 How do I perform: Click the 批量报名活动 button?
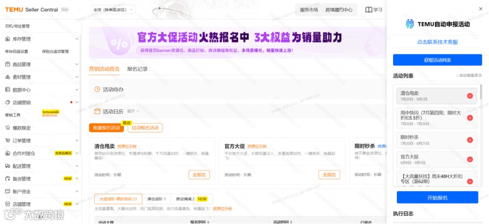(106, 128)
